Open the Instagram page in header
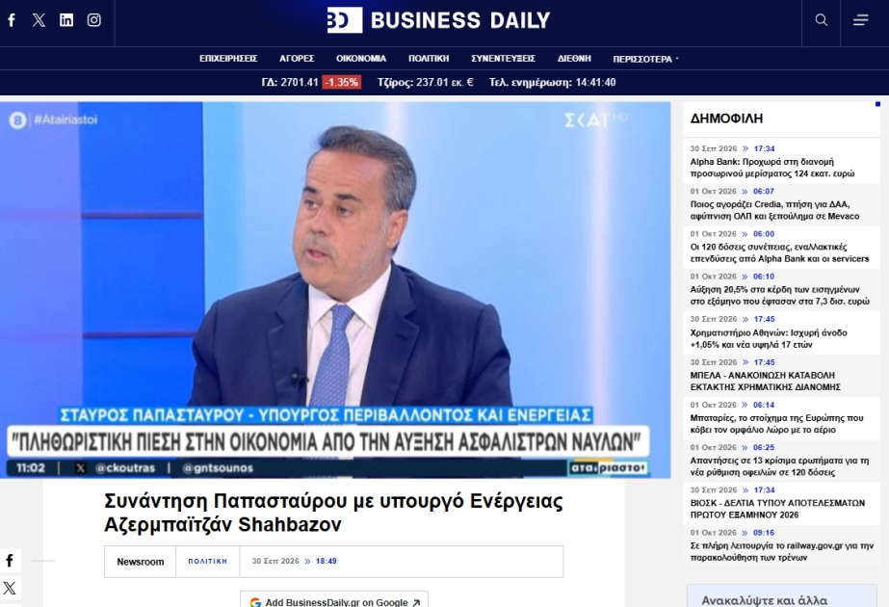This screenshot has width=889, height=607. 94,20
